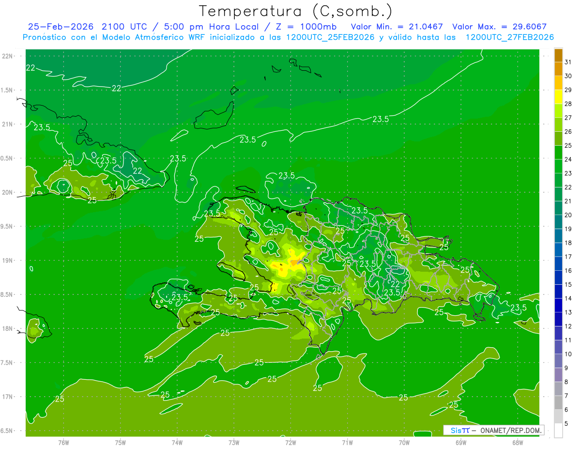This screenshot has height=449, width=581.
Task: Click the 'ONAMET/REP.DOM.' credit label
Action: pyautogui.click(x=511, y=430)
